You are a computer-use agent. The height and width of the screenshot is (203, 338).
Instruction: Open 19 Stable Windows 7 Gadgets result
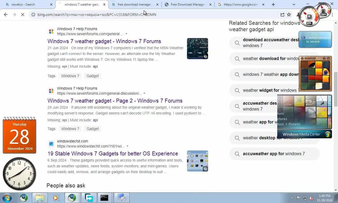(x=113, y=154)
